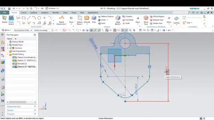Screen dimensions: 214x120
Task: Open the Entire Assembly scope dropdown
Action: point(44,30)
